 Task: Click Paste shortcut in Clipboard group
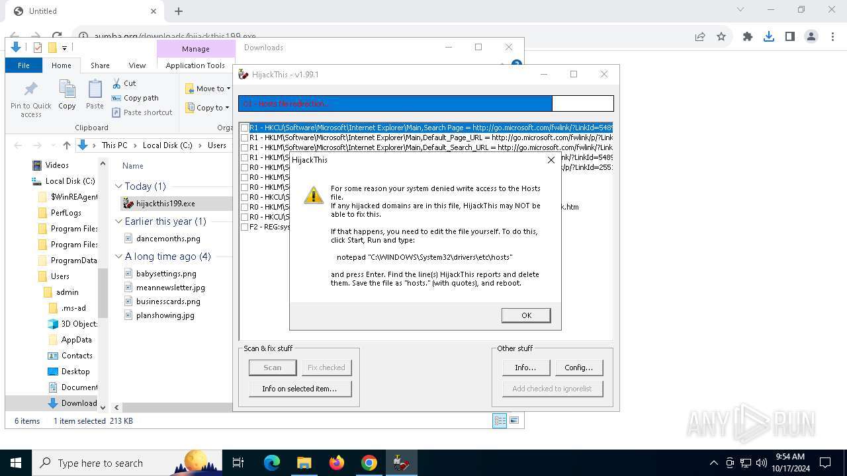coord(142,112)
